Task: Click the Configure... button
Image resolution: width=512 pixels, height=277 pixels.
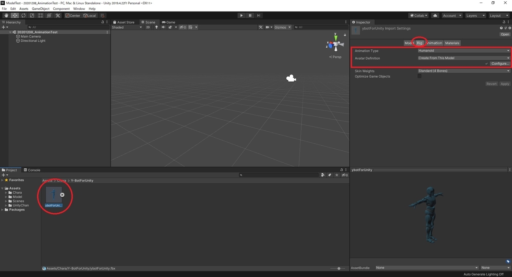Action: pos(500,64)
